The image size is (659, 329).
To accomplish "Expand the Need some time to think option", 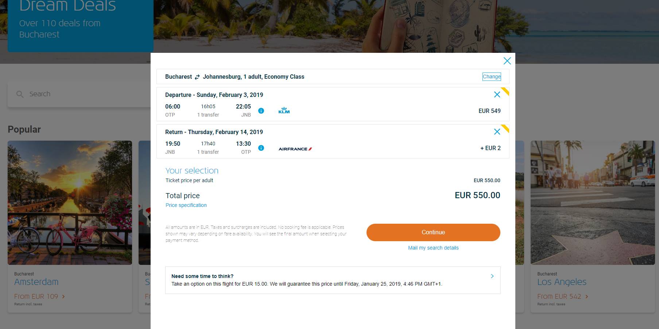I will pyautogui.click(x=333, y=280).
